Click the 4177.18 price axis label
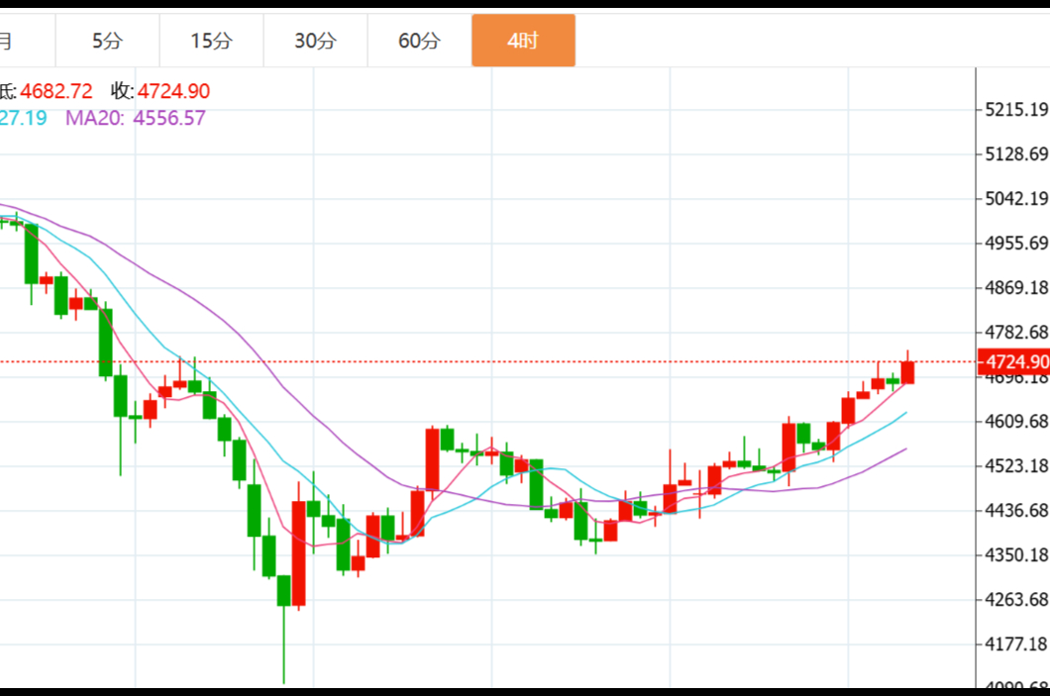 1016,644
